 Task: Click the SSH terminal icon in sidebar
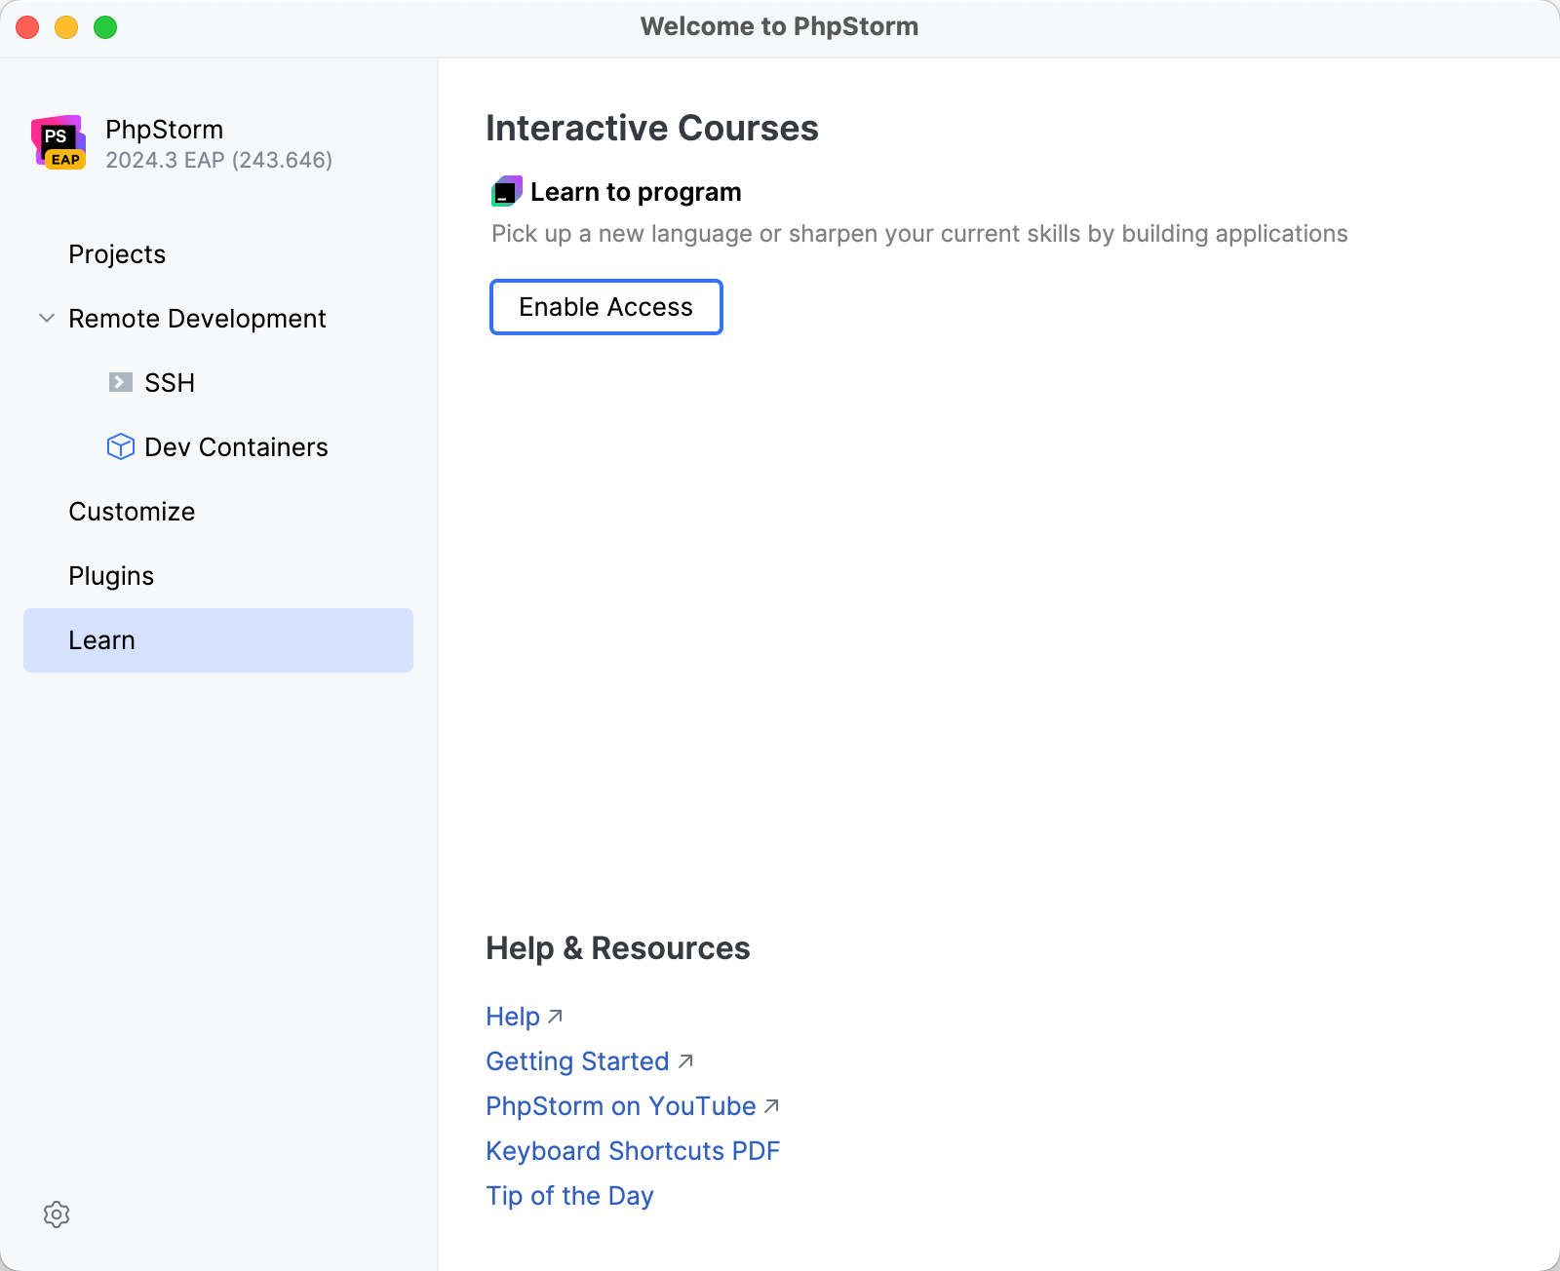point(120,382)
